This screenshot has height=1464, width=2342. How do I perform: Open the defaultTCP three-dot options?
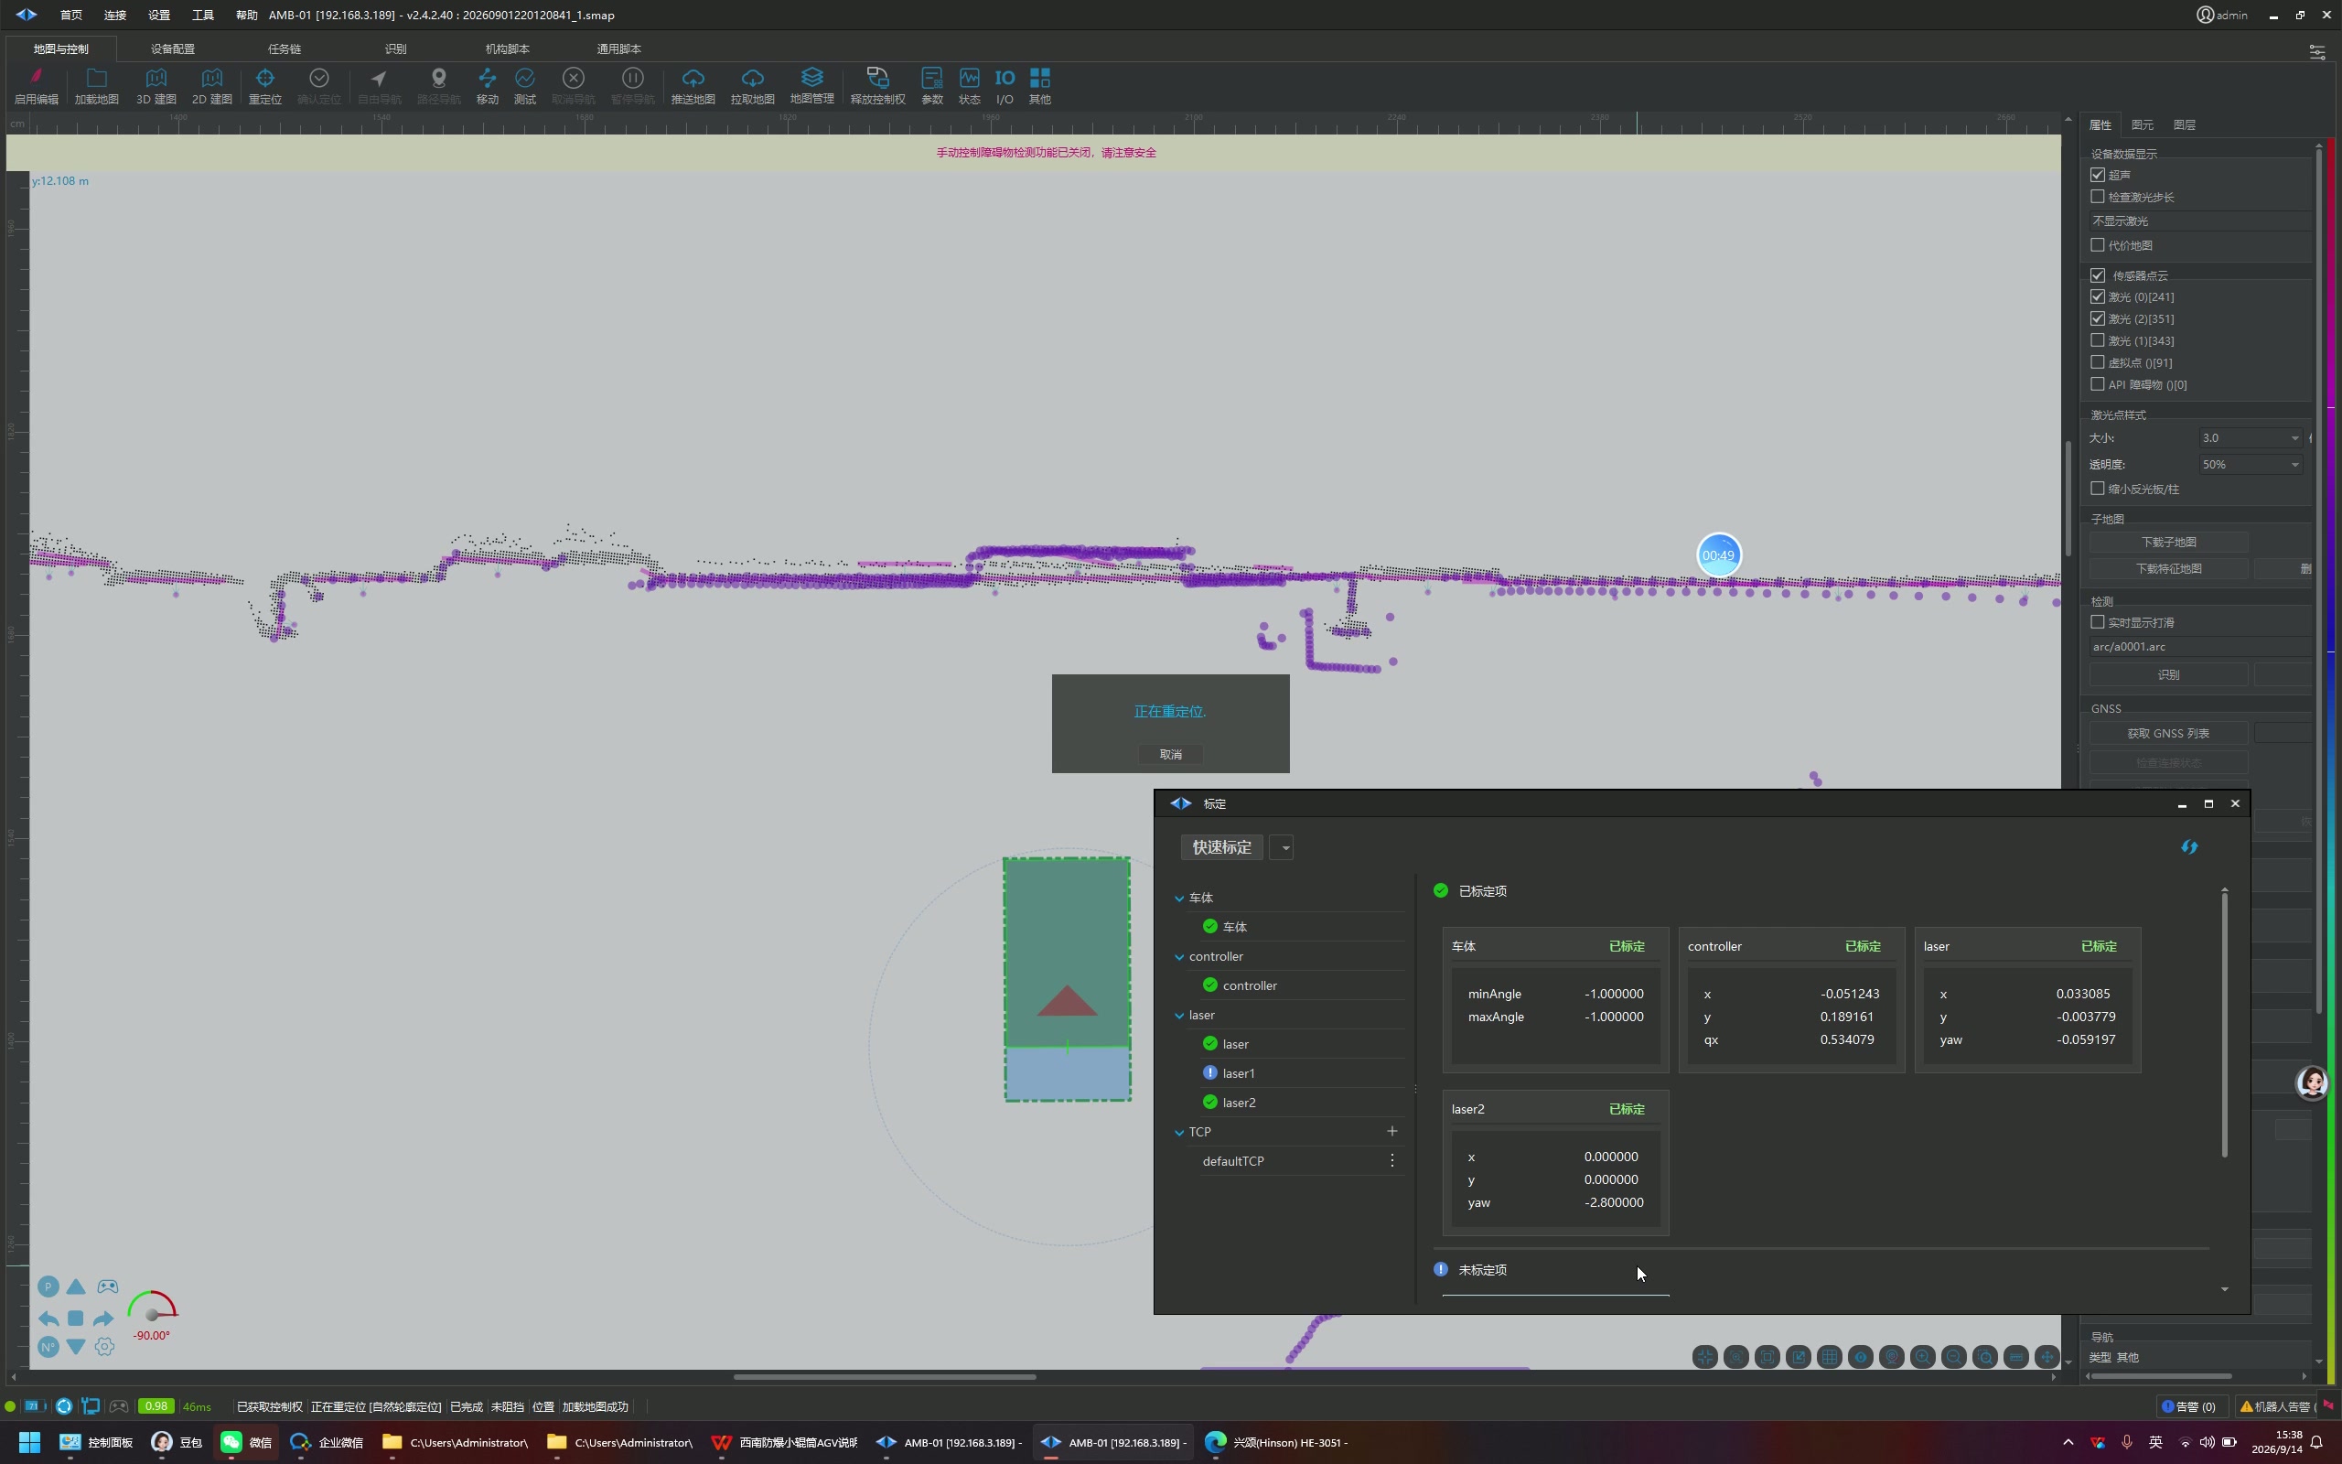pyautogui.click(x=1391, y=1160)
